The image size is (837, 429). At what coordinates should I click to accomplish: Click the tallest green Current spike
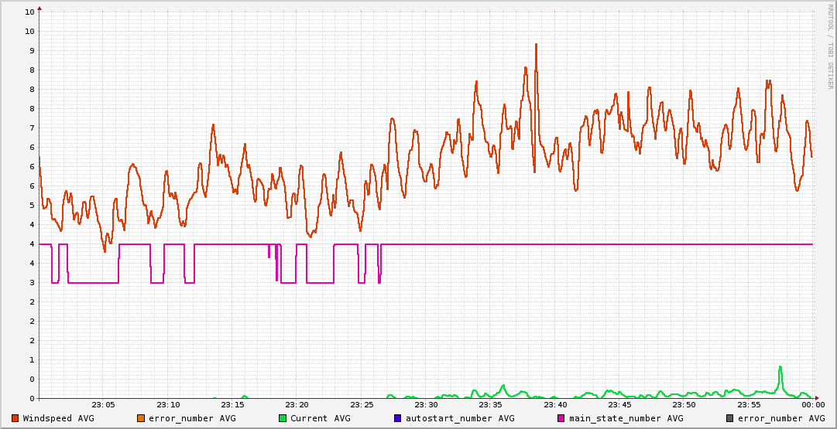tap(780, 368)
